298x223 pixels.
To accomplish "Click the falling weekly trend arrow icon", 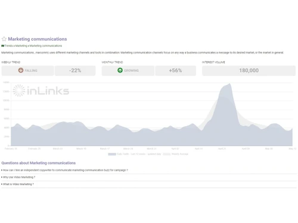I will [21, 70].
